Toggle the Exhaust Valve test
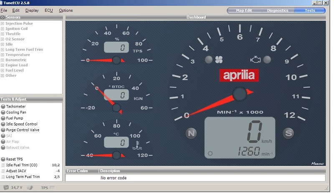The width and height of the screenshot is (334, 193). click(3, 148)
